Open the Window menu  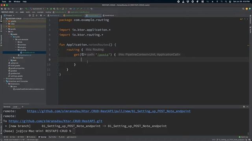(x=17, y=2)
